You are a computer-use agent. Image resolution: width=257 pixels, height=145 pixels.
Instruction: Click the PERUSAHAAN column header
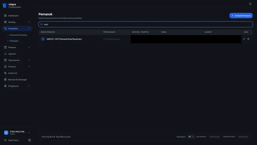coord(109,32)
